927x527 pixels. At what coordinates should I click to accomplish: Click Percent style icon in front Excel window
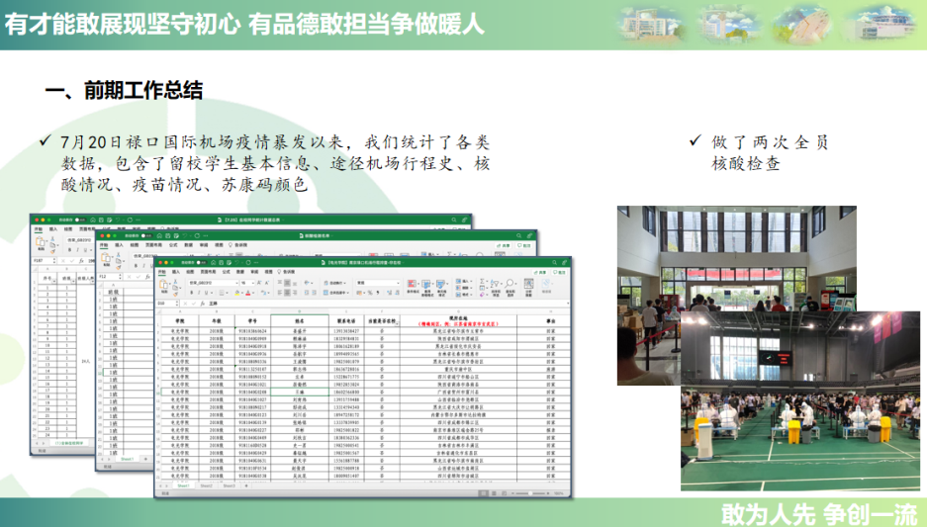(370, 293)
